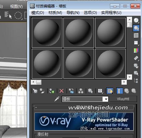Screen dimensions: 142x138
Task: Click the Go to Parent icon
Action: click(x=126, y=91)
